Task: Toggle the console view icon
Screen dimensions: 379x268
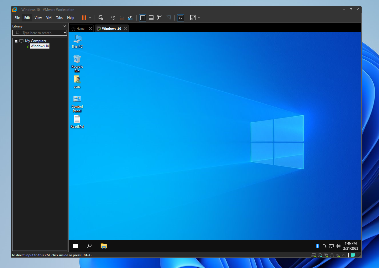Action: coord(181,18)
